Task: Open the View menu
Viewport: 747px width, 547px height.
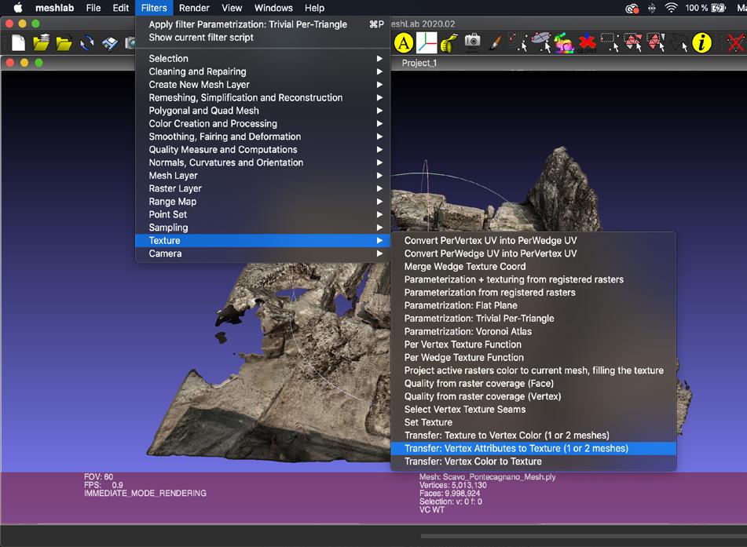Action: tap(232, 8)
